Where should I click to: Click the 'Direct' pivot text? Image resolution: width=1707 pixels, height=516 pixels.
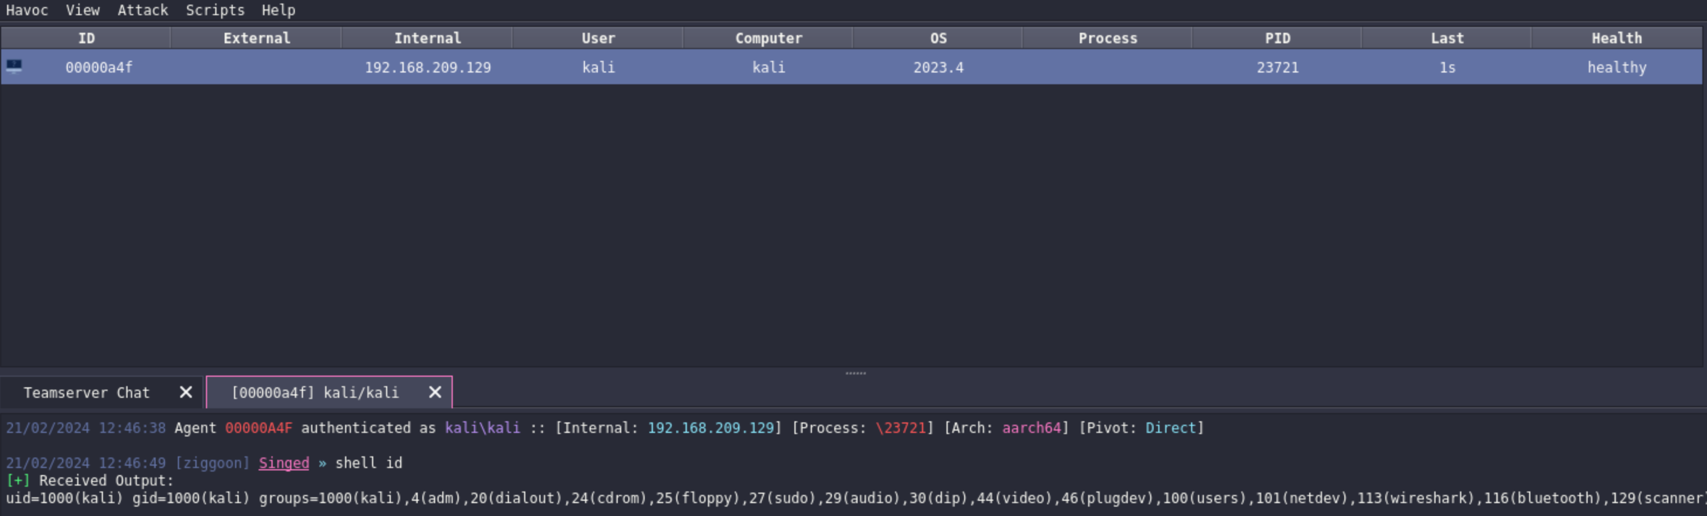pyautogui.click(x=1170, y=428)
